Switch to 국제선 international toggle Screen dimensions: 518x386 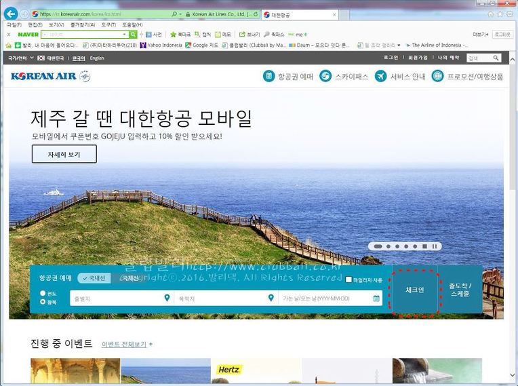click(x=129, y=278)
